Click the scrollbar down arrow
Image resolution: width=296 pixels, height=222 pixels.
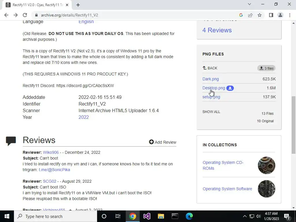[293, 208]
